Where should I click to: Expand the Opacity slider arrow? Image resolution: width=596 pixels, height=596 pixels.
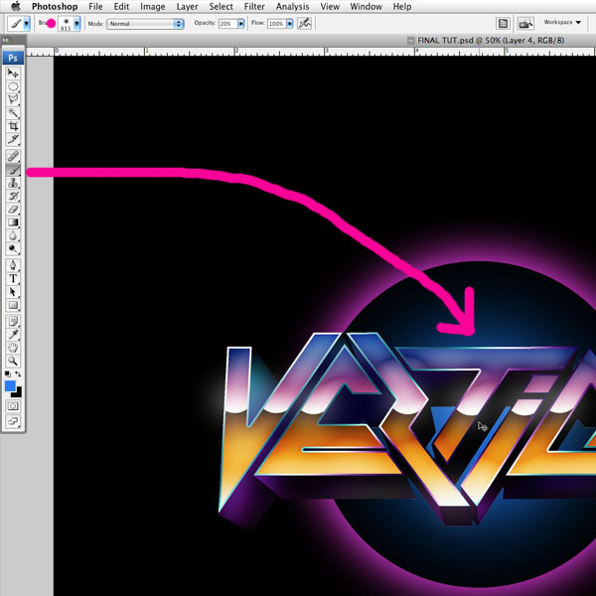pos(241,23)
